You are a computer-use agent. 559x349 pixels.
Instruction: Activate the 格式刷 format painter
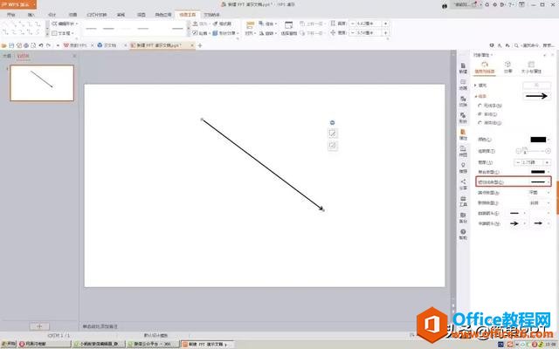point(222,24)
